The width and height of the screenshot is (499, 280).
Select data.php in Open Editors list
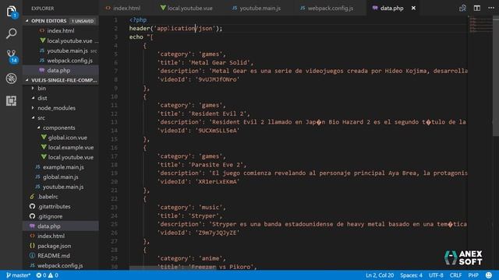(x=61, y=70)
